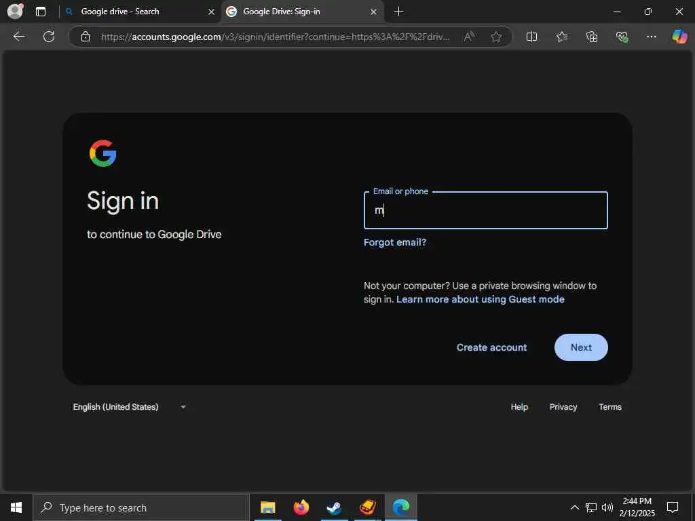
Task: Open the network tray icon
Action: pyautogui.click(x=591, y=507)
